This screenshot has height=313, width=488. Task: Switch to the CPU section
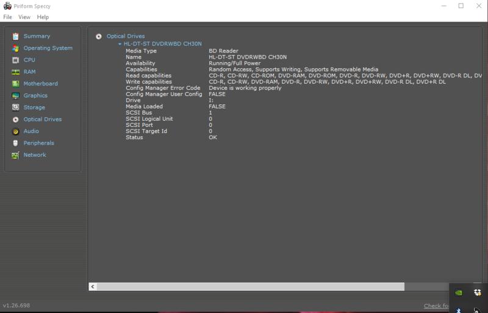coord(29,60)
